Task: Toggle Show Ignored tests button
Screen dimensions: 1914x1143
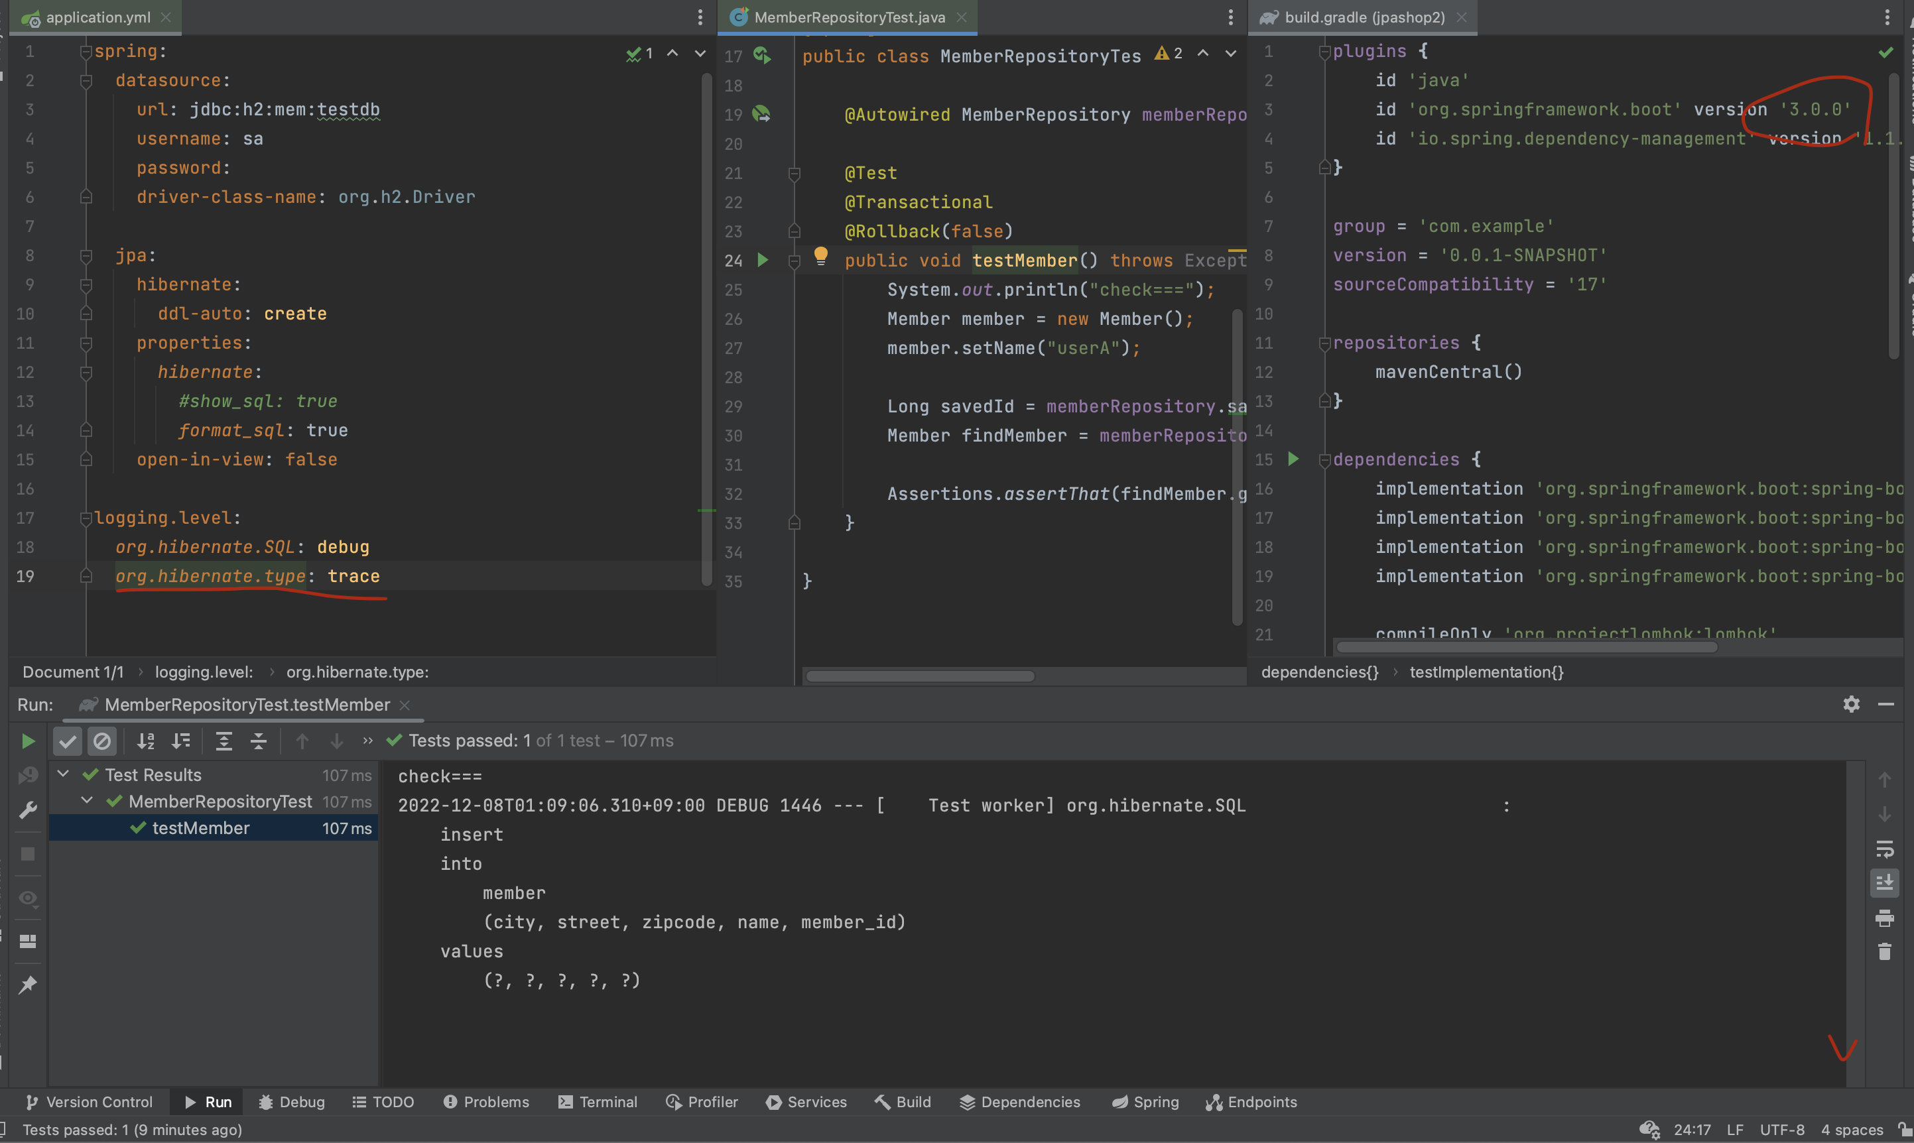Action: [x=101, y=741]
